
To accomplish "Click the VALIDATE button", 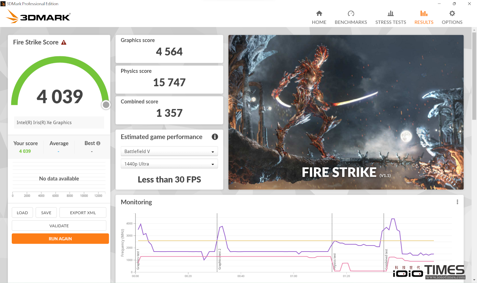I will [59, 226].
